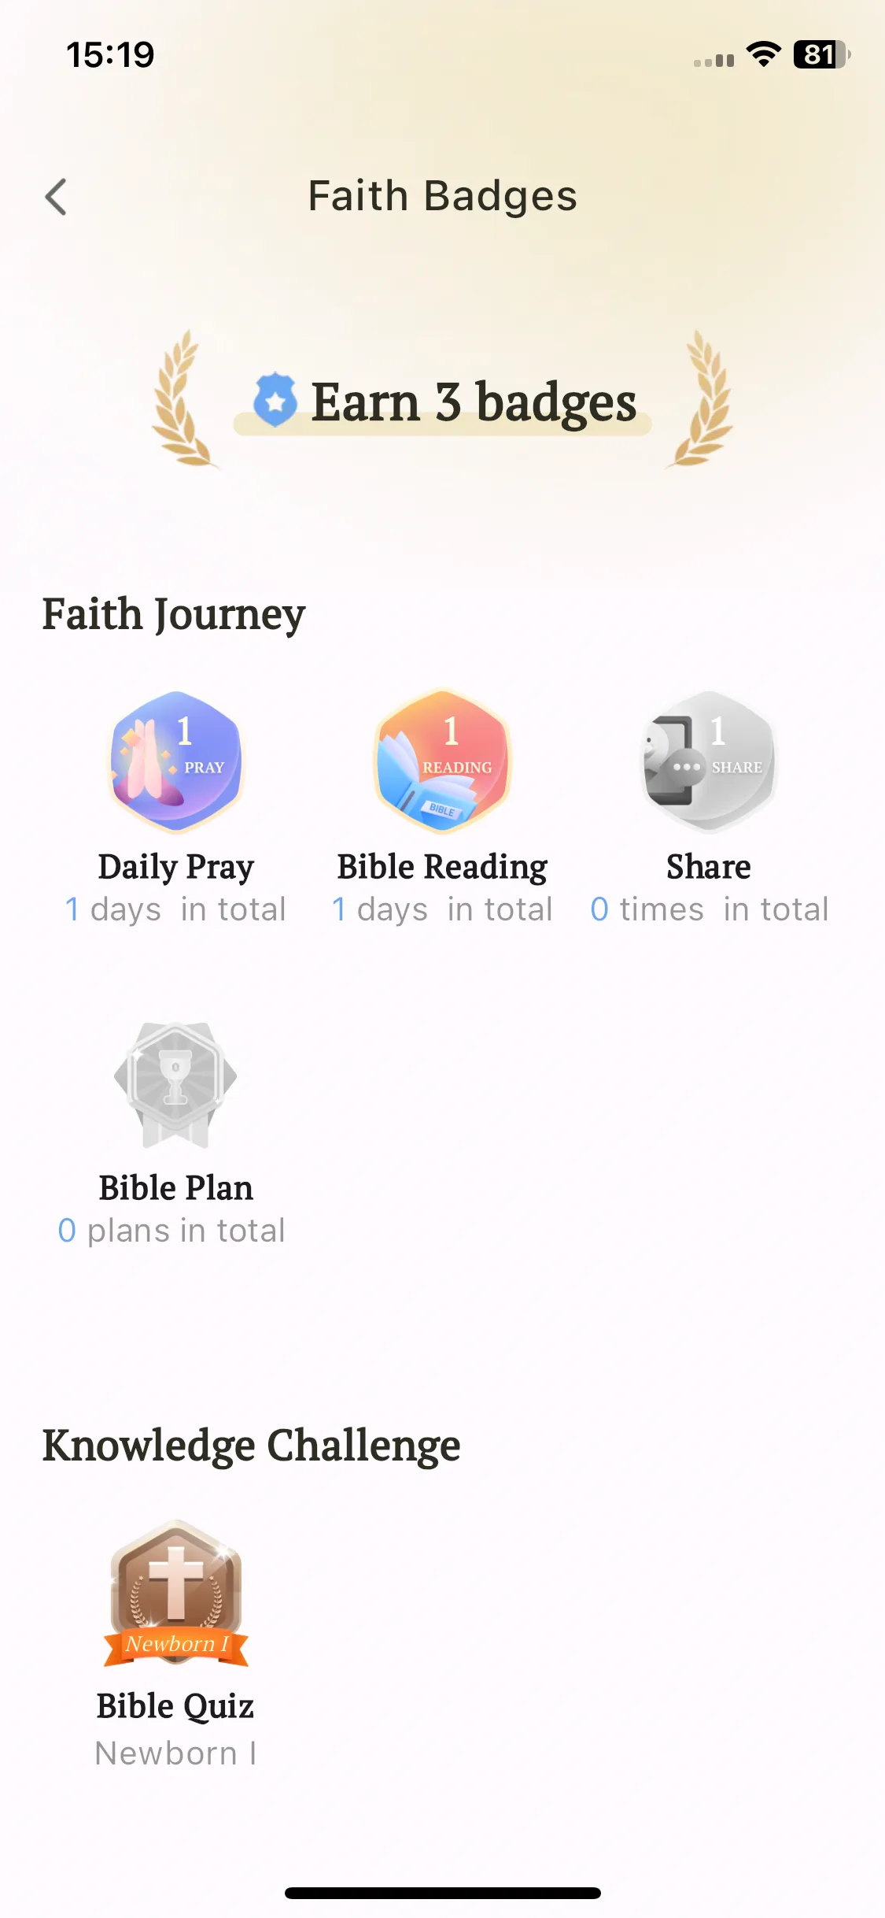Image resolution: width=885 pixels, height=1918 pixels.
Task: Select the Bible Reading label
Action: pyautogui.click(x=442, y=867)
